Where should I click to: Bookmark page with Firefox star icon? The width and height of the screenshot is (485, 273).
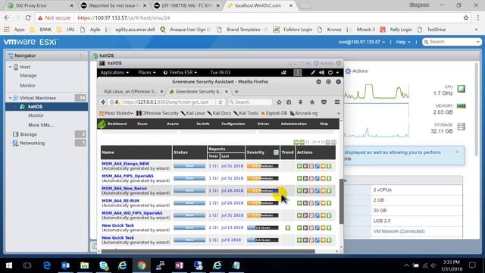[x=279, y=102]
